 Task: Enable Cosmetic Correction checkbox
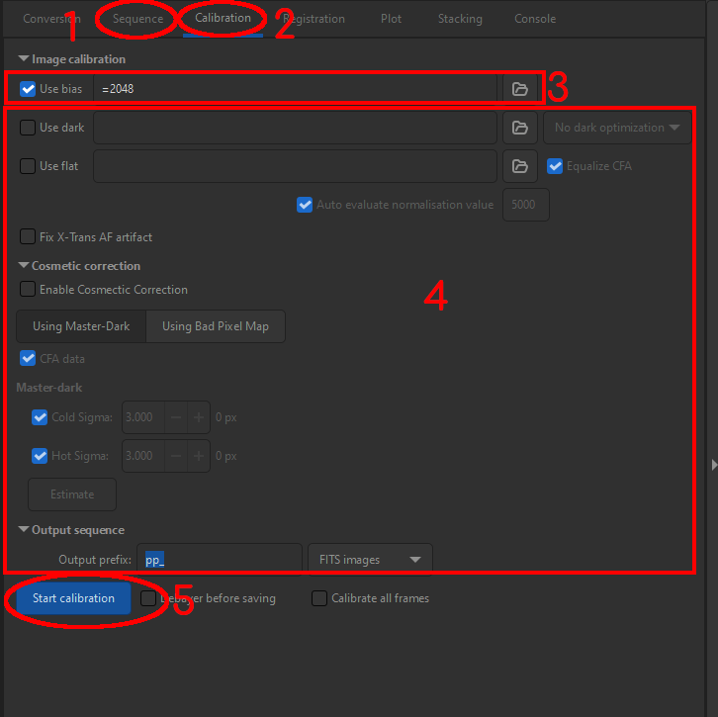(28, 290)
